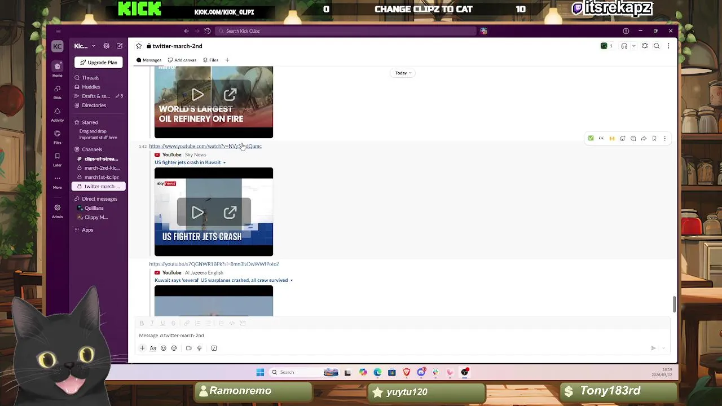The height and width of the screenshot is (406, 722).
Task: Star the twitter-march-2nd channel
Action: click(139, 46)
